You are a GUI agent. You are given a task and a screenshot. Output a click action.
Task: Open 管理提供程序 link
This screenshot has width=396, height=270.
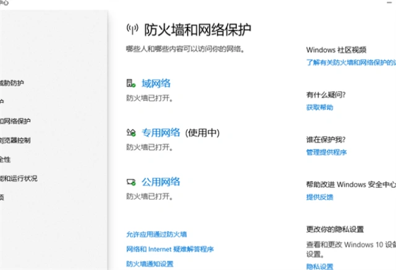point(326,152)
